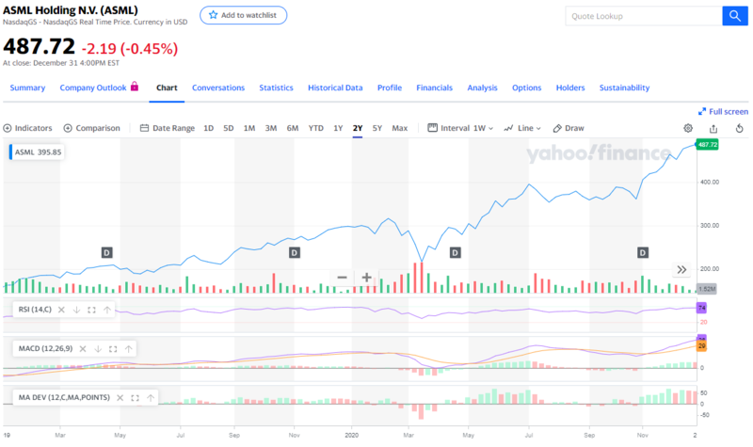The image size is (753, 447).
Task: Move the MACD panel down
Action: point(97,349)
